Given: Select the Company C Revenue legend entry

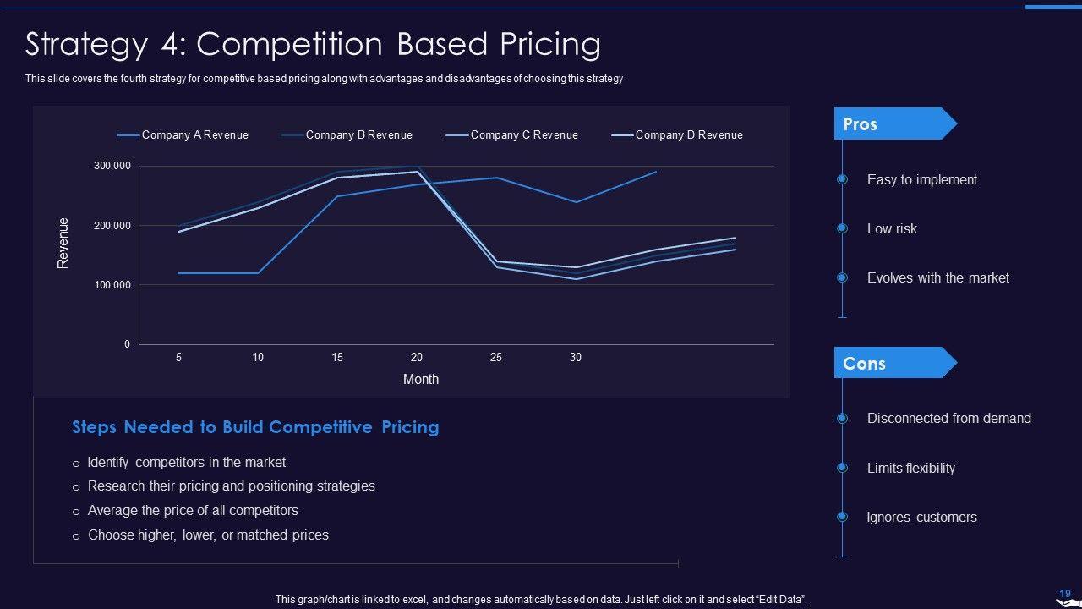Looking at the screenshot, I should click(511, 135).
